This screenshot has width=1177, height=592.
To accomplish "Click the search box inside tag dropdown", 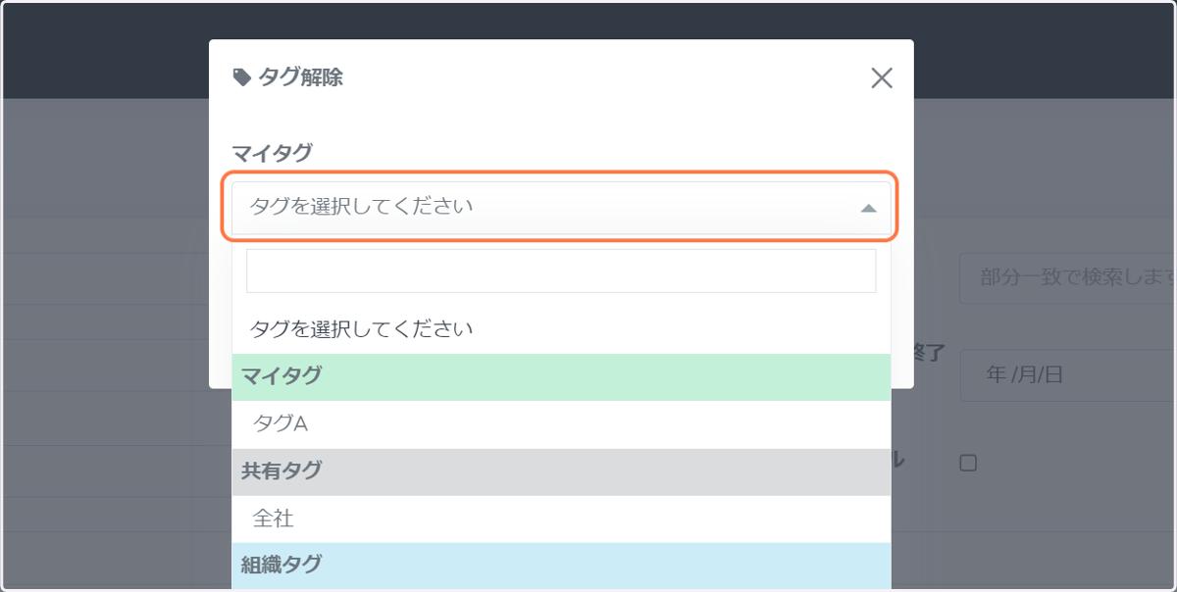I will click(561, 271).
